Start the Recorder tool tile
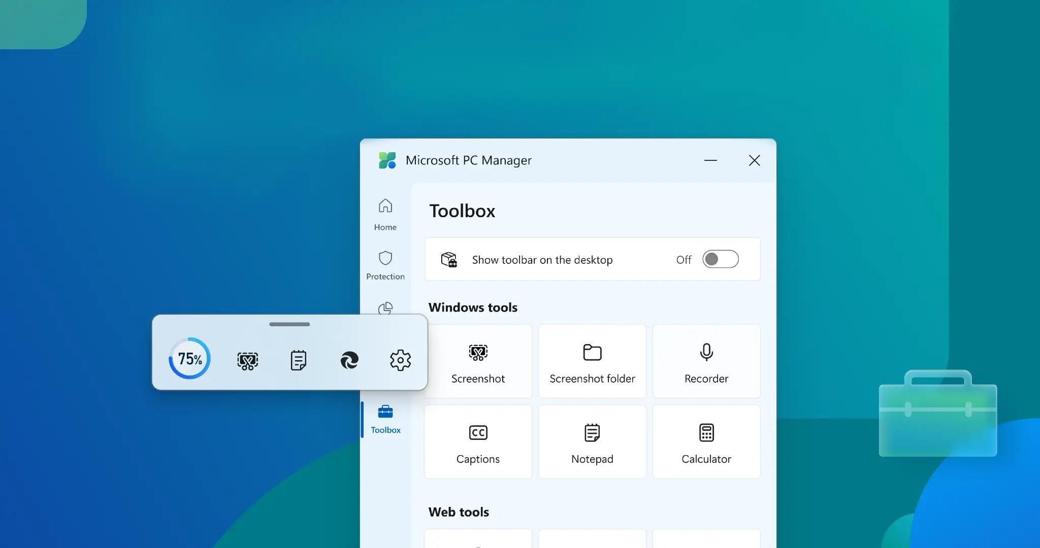 click(706, 362)
